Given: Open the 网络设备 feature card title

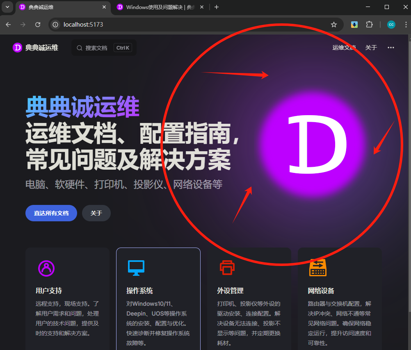Looking at the screenshot, I should click(321, 291).
